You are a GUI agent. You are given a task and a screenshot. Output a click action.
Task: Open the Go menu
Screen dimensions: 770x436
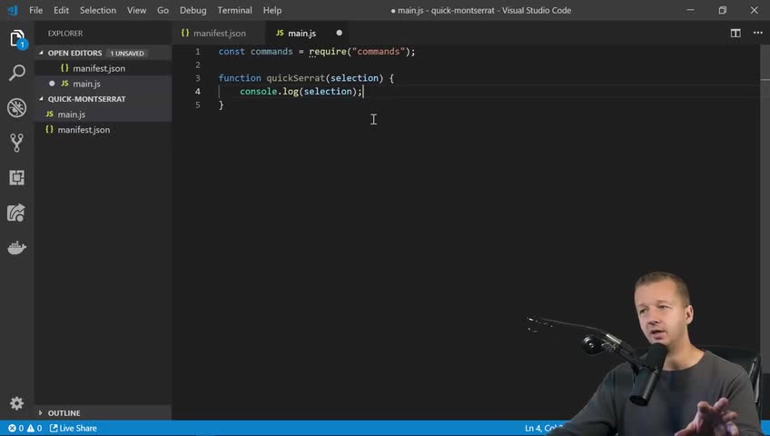163,10
